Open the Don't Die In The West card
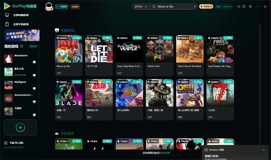This screenshot has height=160, width=271. (x=190, y=56)
